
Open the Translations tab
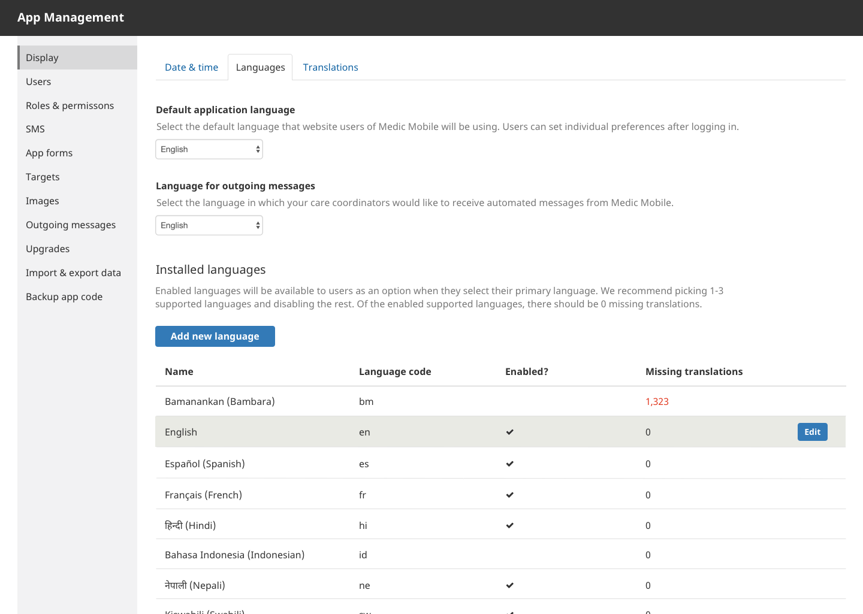(330, 67)
